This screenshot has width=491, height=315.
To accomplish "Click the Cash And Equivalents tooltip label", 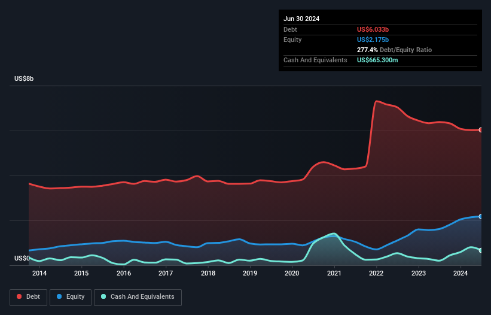I will coord(315,60).
